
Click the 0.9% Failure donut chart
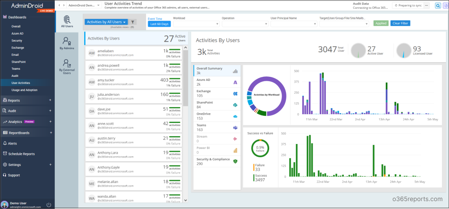click(x=260, y=148)
